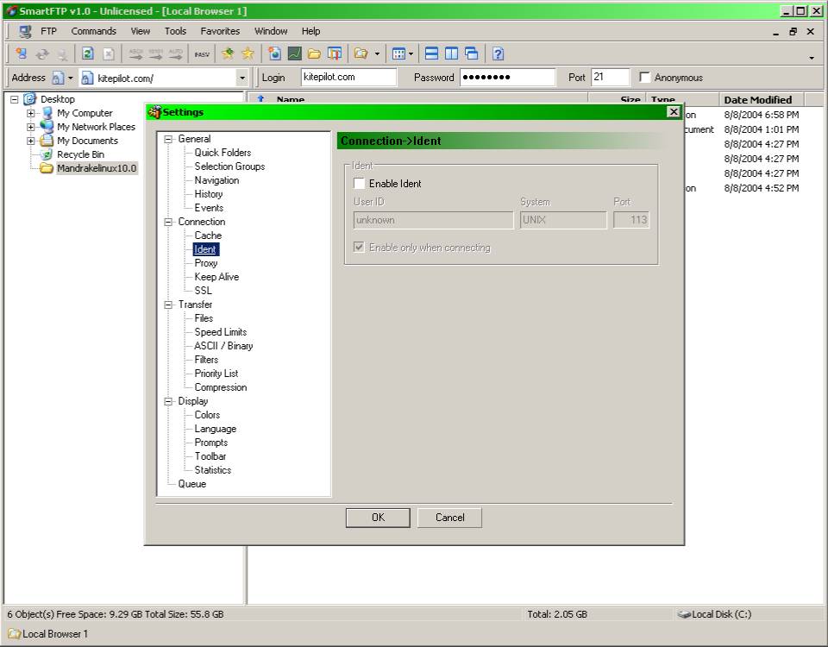Open the Favorites menu
Screen dimensions: 828x647
click(220, 31)
